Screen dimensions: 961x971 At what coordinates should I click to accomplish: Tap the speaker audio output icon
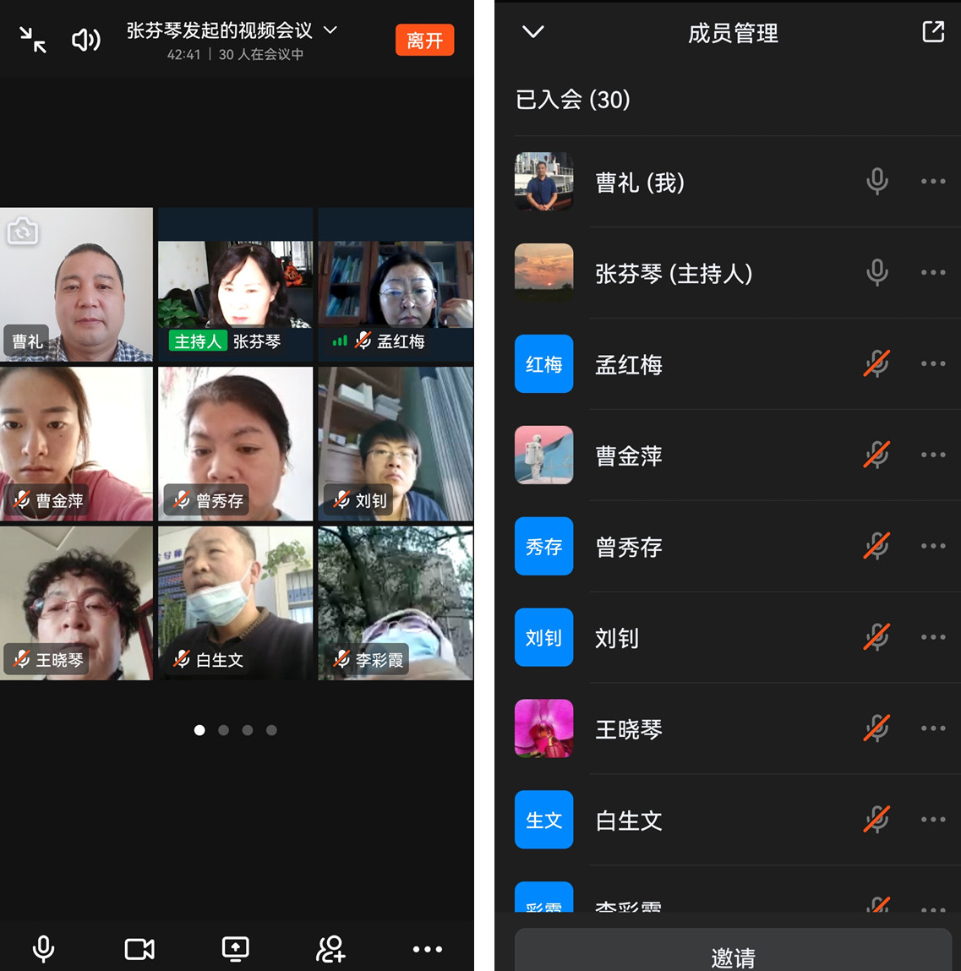pos(86,40)
